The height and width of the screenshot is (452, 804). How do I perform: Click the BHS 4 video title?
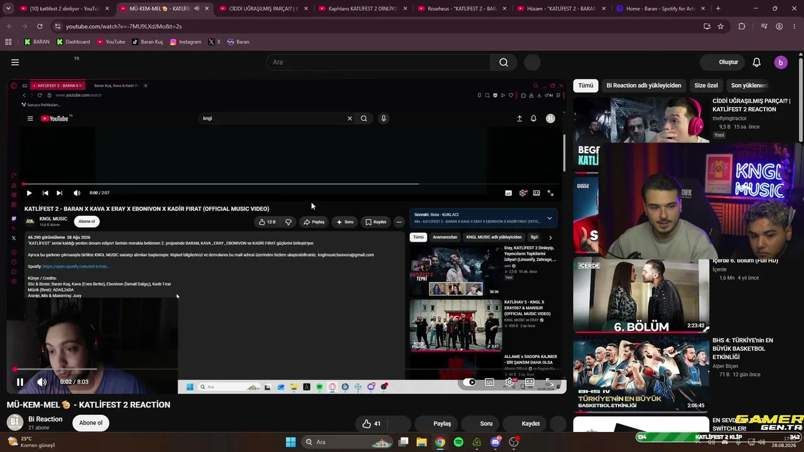[742, 348]
